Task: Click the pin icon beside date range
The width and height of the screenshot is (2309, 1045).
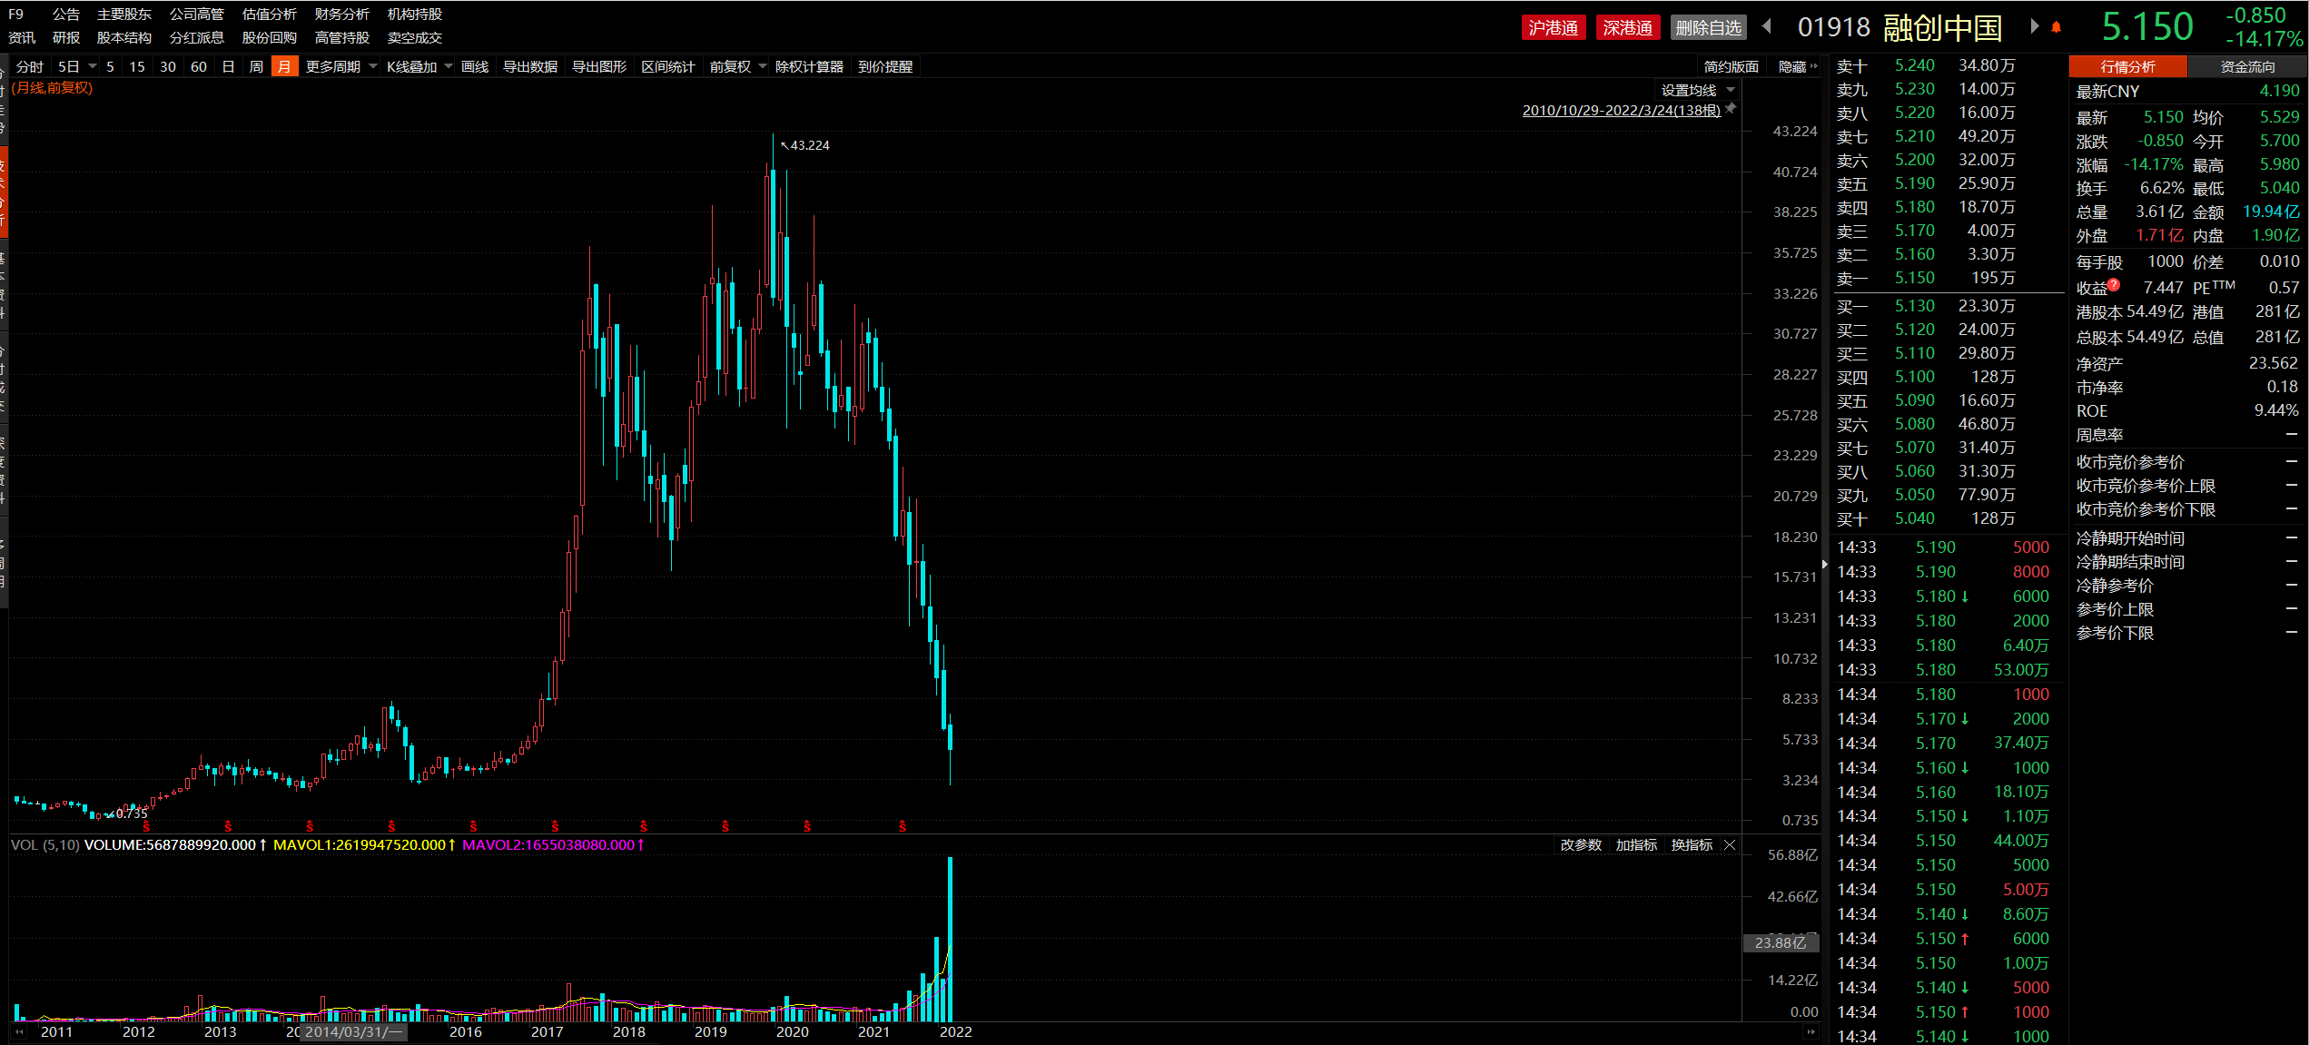Action: click(1731, 109)
